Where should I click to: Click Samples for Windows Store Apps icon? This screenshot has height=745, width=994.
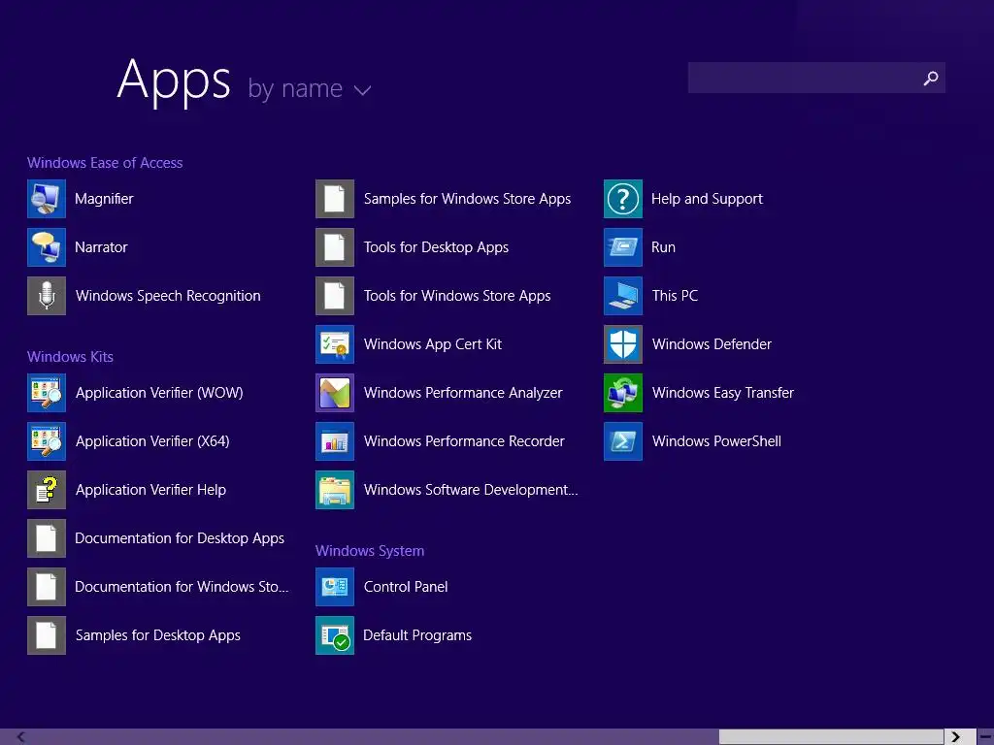[335, 199]
